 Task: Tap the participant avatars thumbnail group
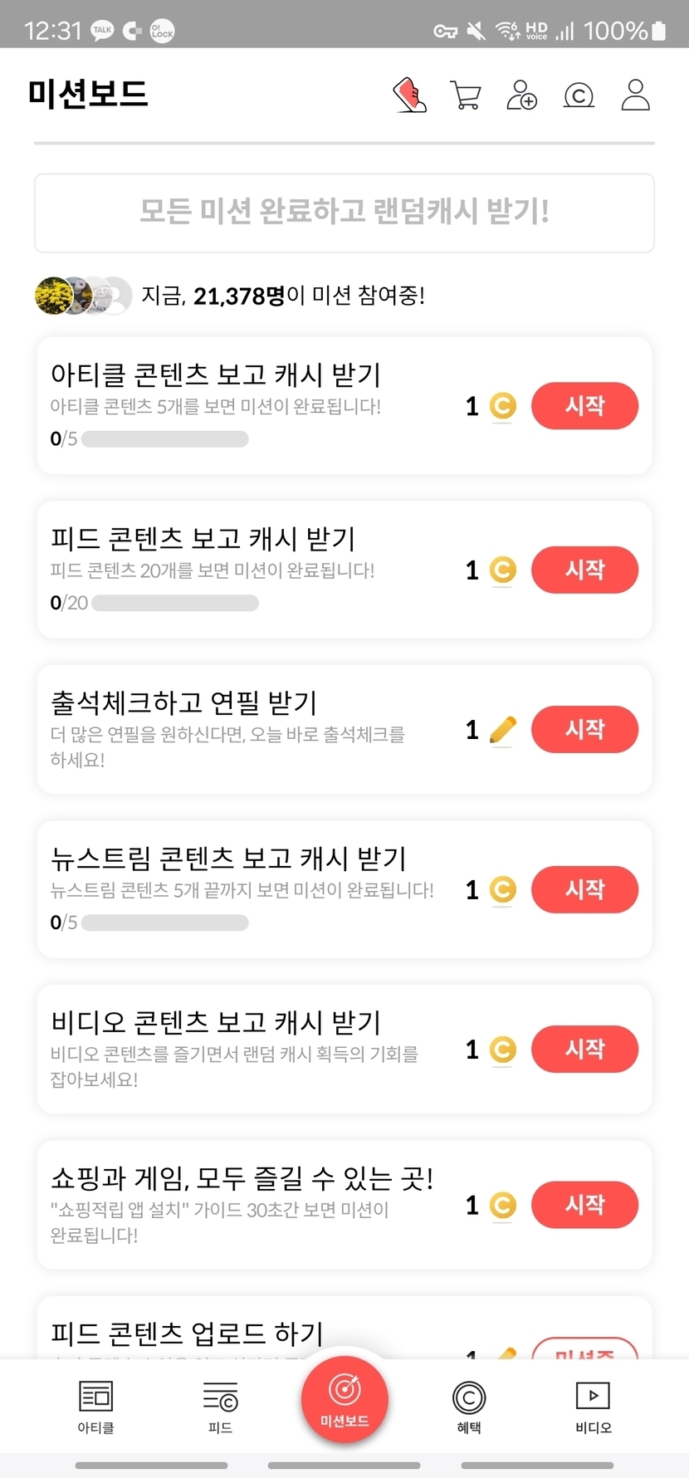coord(83,296)
